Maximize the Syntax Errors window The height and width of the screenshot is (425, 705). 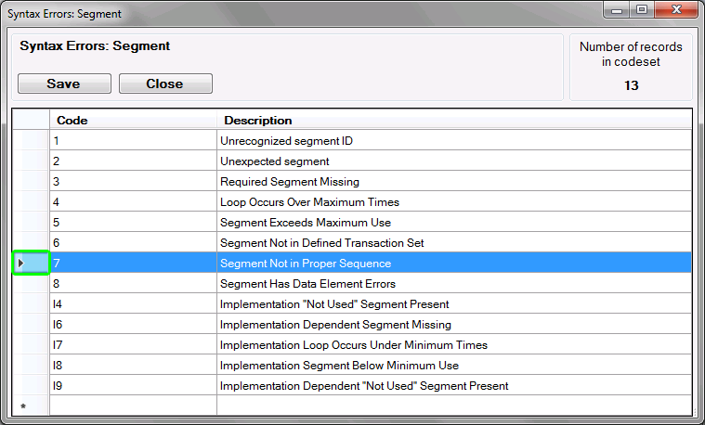(x=641, y=10)
